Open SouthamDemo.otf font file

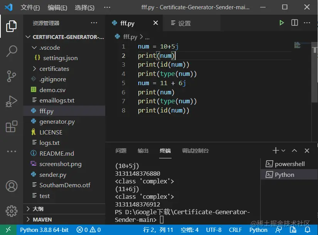64,185
